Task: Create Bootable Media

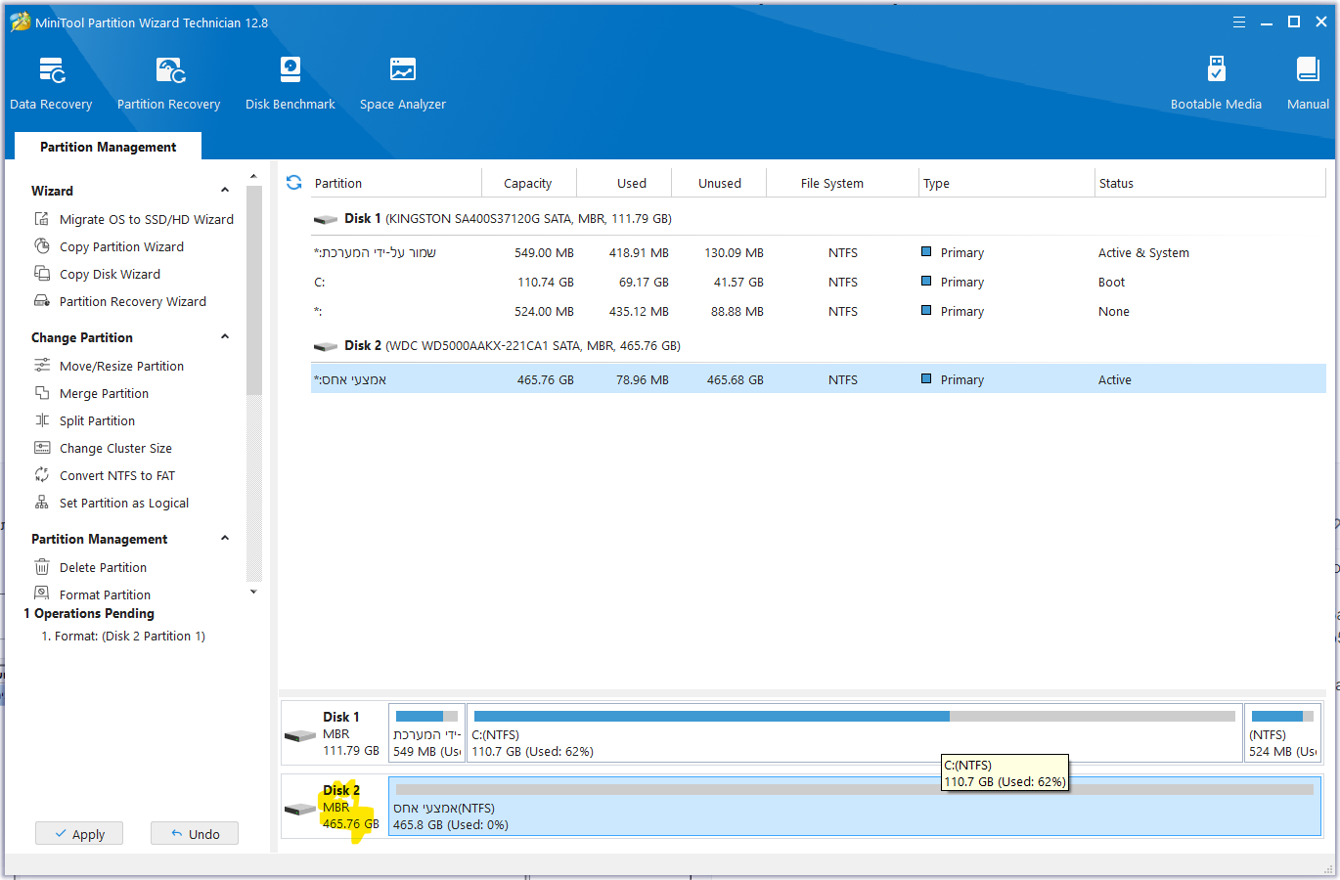Action: [1216, 83]
